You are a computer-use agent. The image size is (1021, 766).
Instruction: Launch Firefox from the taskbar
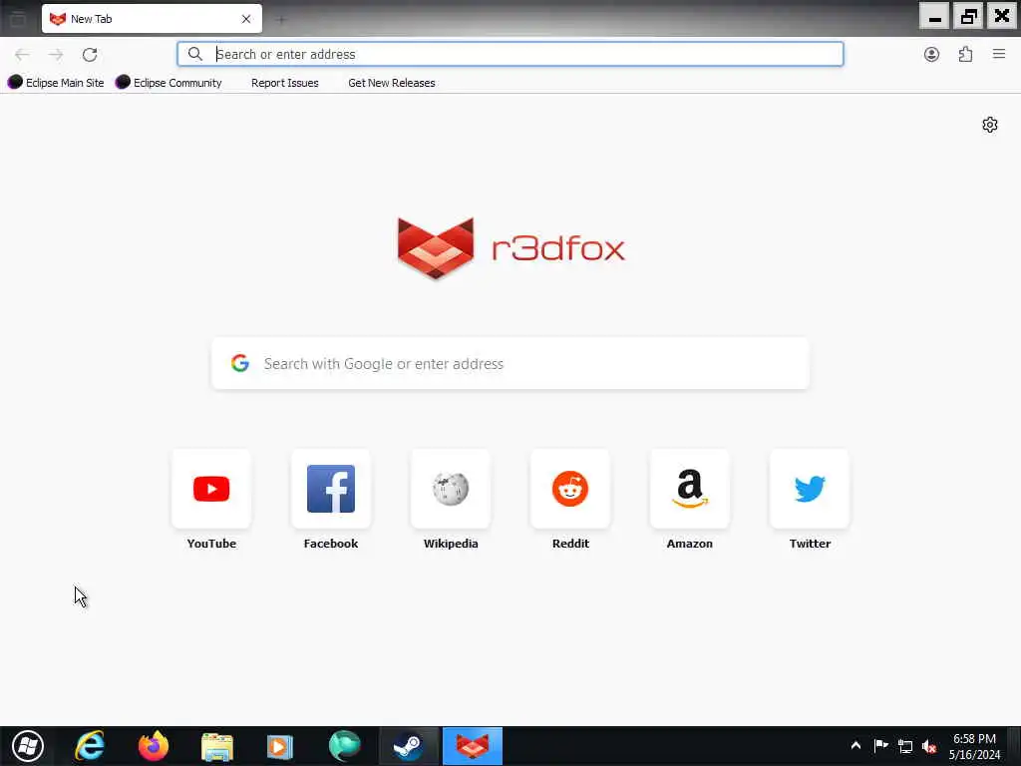tap(153, 746)
